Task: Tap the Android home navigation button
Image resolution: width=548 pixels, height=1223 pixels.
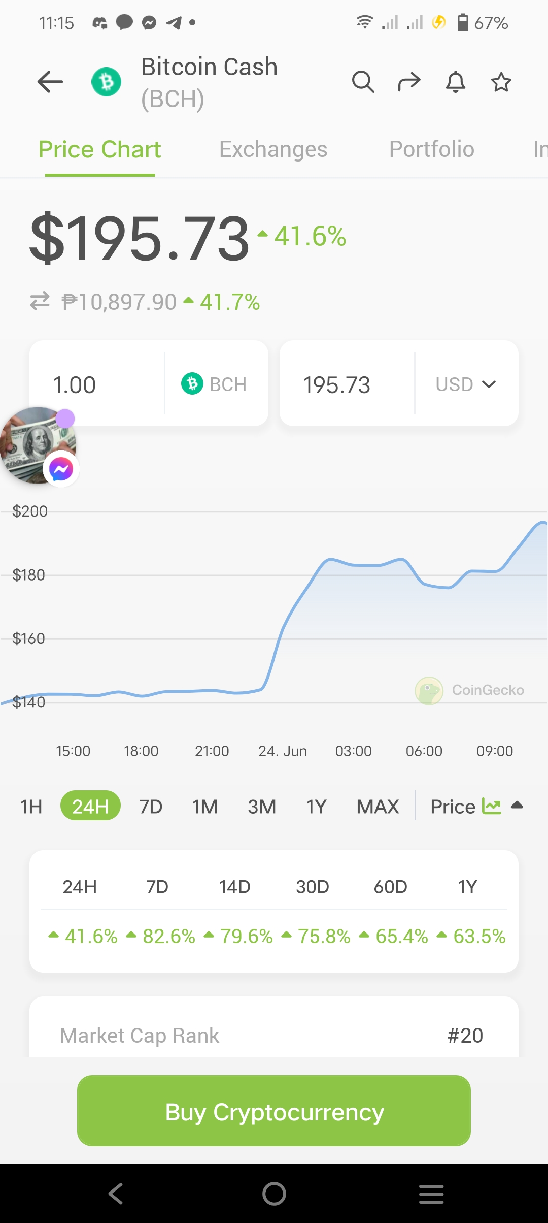Action: point(274,1194)
